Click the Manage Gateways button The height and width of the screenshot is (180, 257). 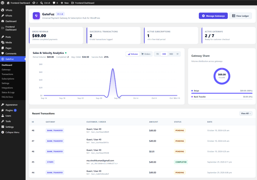click(x=213, y=16)
